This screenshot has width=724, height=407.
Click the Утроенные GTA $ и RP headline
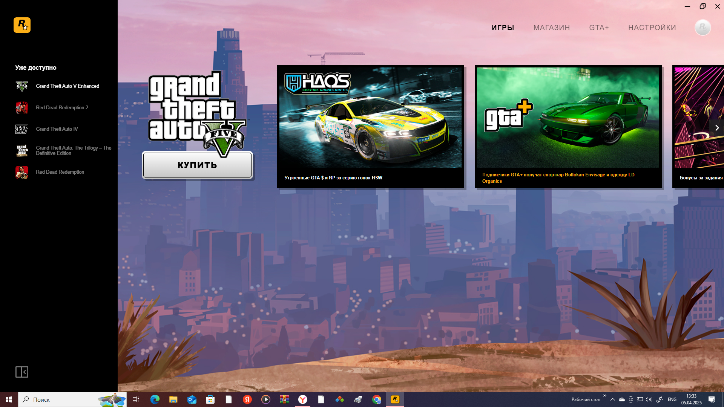click(333, 178)
